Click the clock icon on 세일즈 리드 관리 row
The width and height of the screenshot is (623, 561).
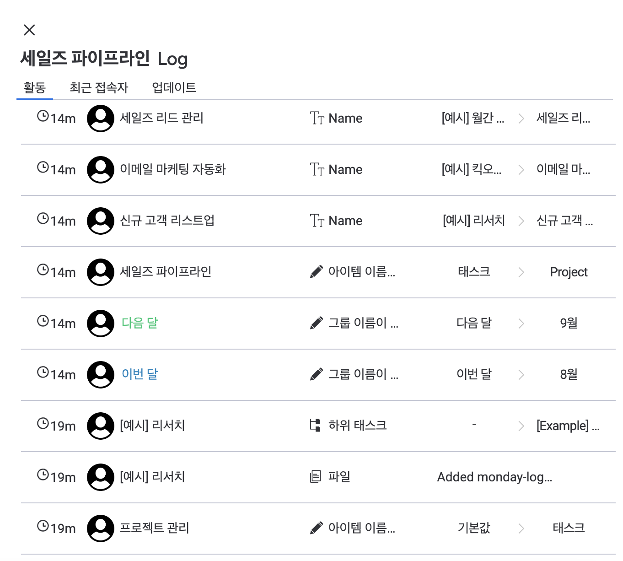coord(43,116)
